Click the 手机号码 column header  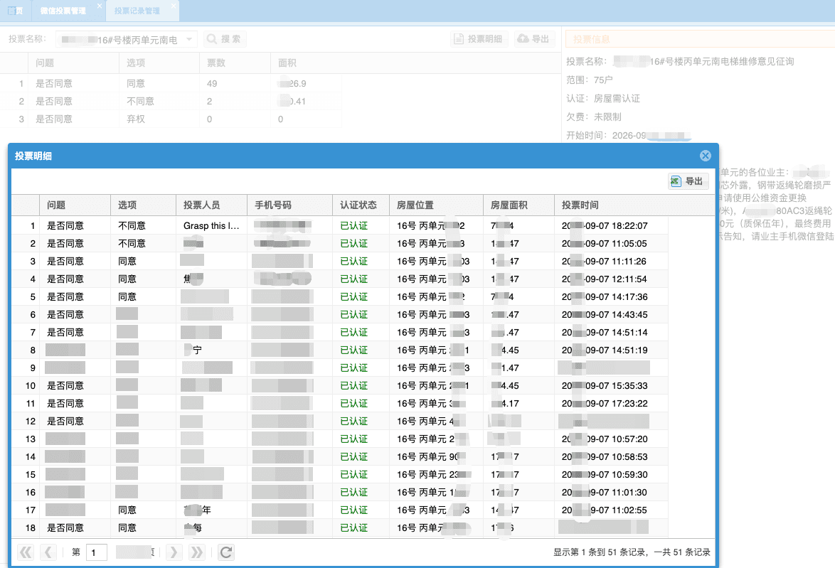point(289,205)
